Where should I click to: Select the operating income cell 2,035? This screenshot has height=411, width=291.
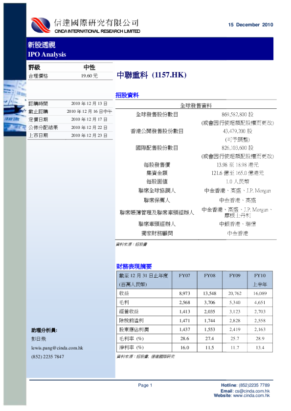click(210, 311)
